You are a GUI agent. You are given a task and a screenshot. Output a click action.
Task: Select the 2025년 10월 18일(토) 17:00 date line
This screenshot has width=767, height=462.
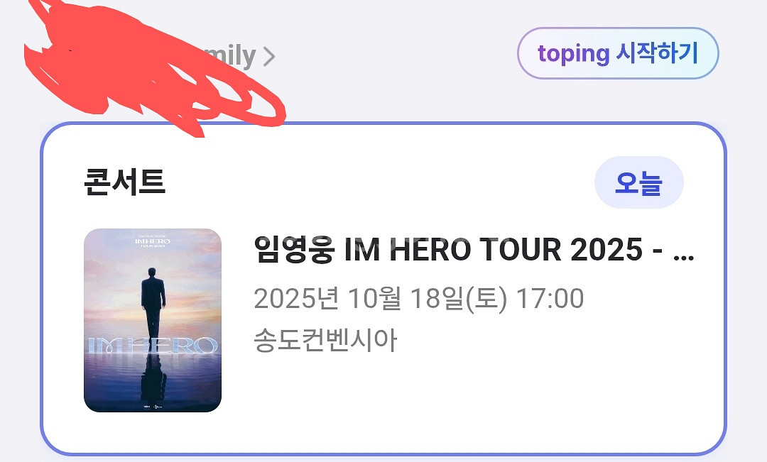coord(418,299)
